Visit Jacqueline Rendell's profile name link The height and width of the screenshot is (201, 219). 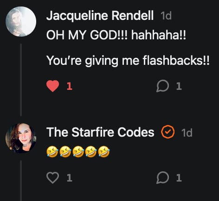click(x=100, y=16)
